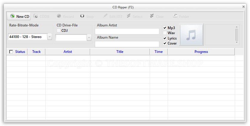The image size is (250, 126).
Task: Toggle the Lyrics checkbox
Action: tap(165, 38)
